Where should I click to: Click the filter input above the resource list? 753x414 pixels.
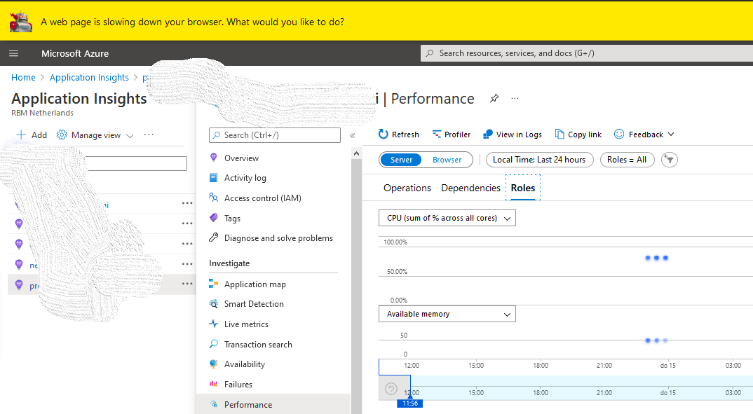coord(137,164)
